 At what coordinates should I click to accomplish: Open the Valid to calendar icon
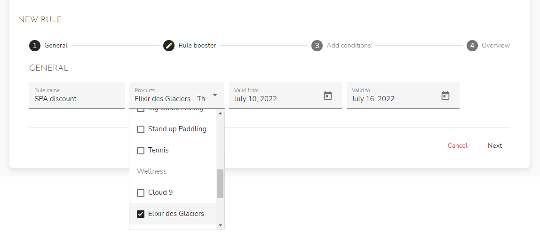[x=445, y=96]
